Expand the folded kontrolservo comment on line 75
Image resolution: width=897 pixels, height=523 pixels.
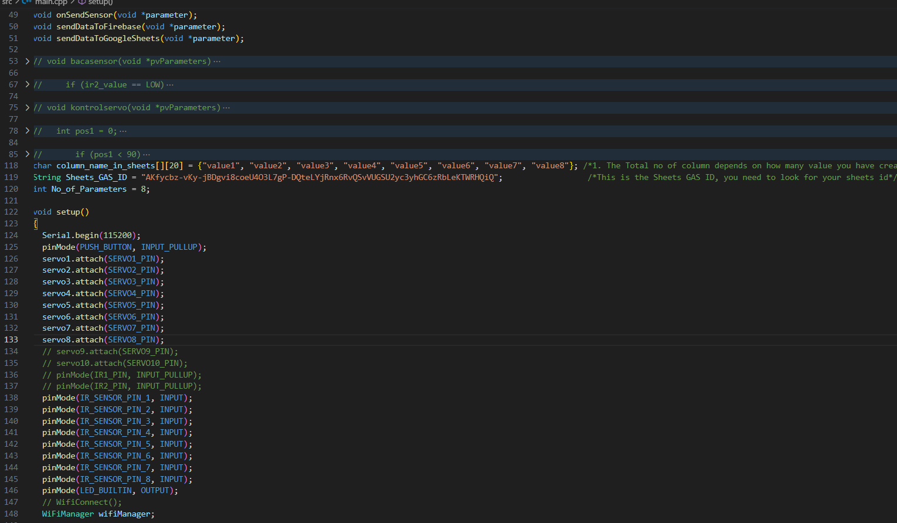pyautogui.click(x=27, y=107)
